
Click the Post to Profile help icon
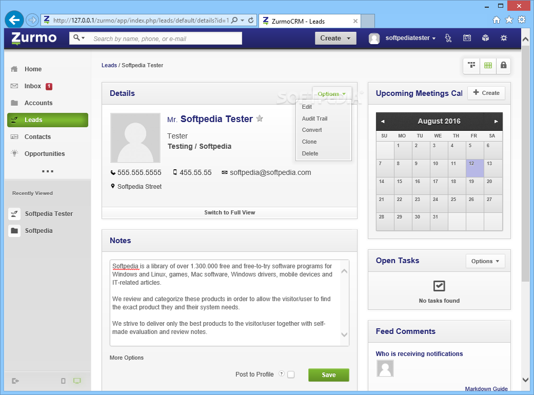click(281, 373)
